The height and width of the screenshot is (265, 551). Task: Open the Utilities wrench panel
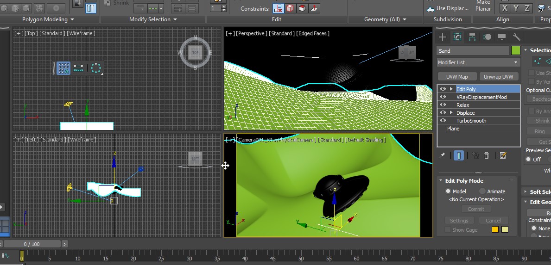pos(516,37)
